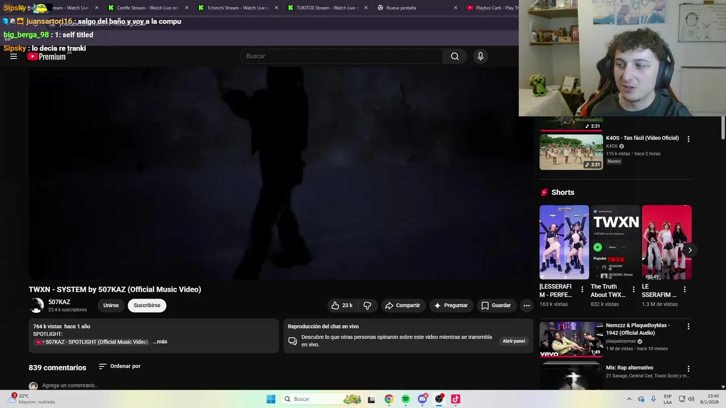726x408 pixels.
Task: Expand description with ...más
Action: (160, 342)
